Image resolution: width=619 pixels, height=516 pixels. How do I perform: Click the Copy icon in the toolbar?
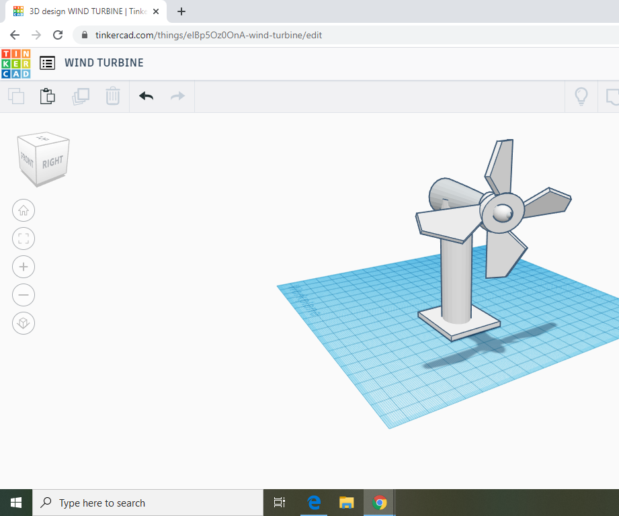click(15, 96)
